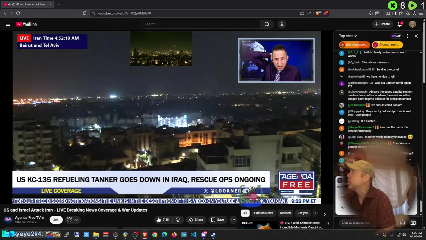Start voice search with the microphone
The image size is (426, 240).
(282, 24)
